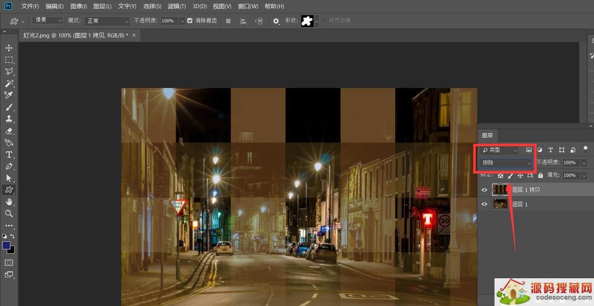The width and height of the screenshot is (594, 306).
Task: Toggle visibility of 图层 1 layer
Action: click(485, 204)
